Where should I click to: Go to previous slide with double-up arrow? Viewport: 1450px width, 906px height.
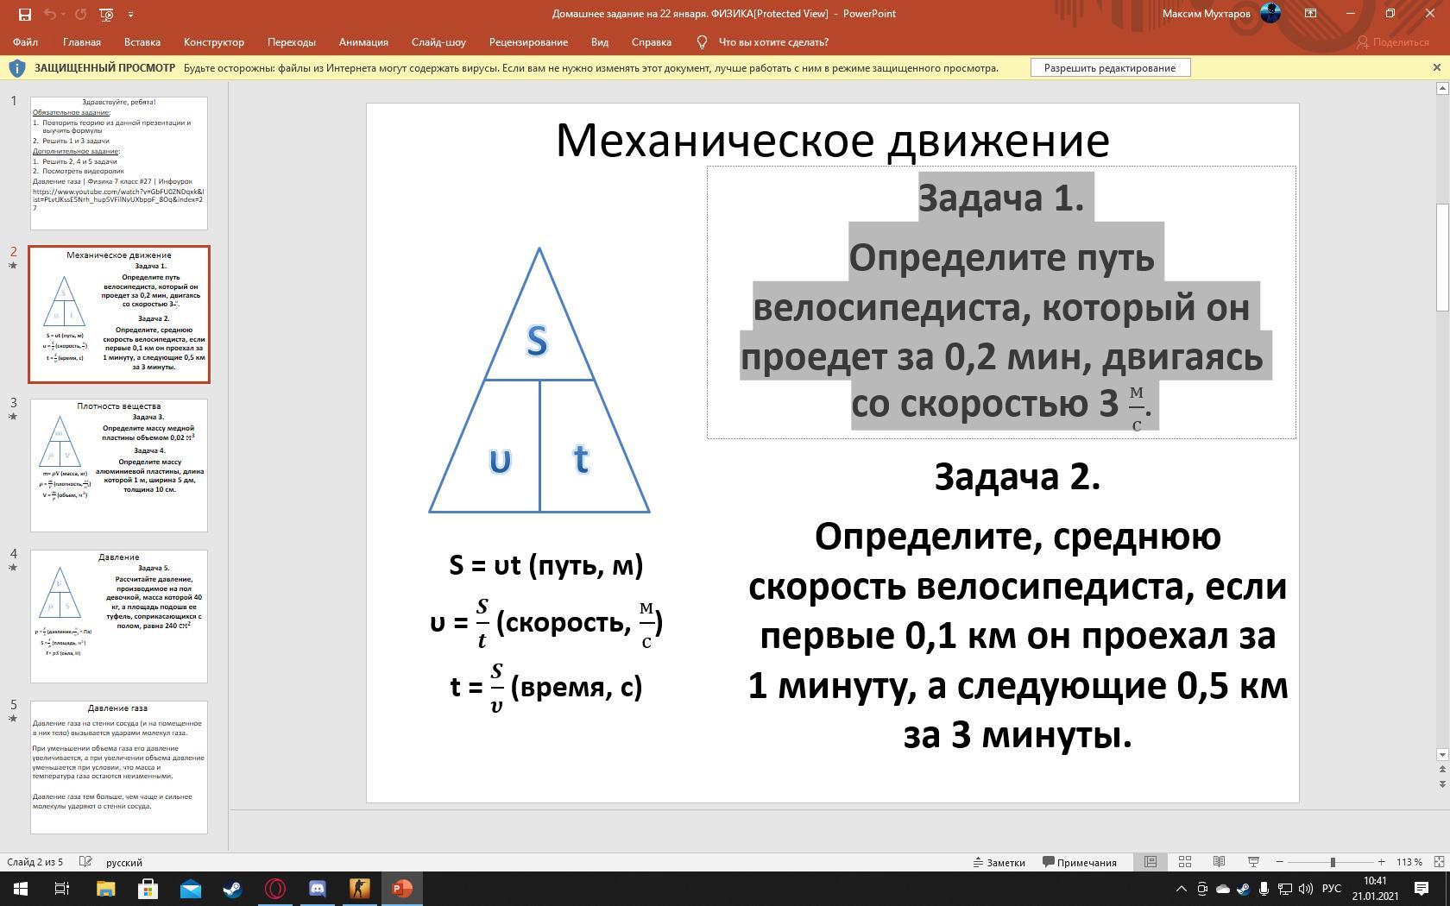(1441, 770)
